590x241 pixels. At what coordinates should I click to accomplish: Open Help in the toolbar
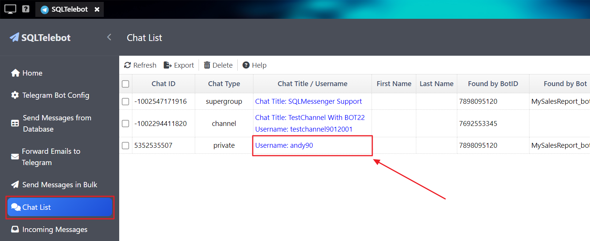255,65
